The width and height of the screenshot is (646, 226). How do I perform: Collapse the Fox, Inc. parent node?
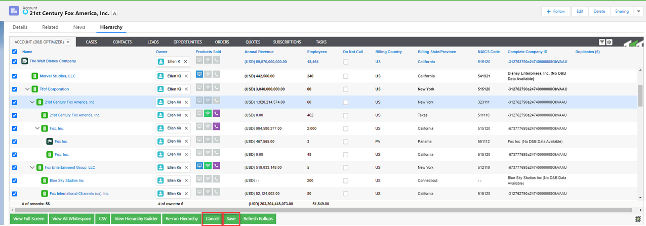coord(37,128)
